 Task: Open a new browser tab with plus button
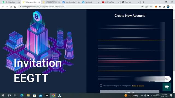tap(143, 2)
